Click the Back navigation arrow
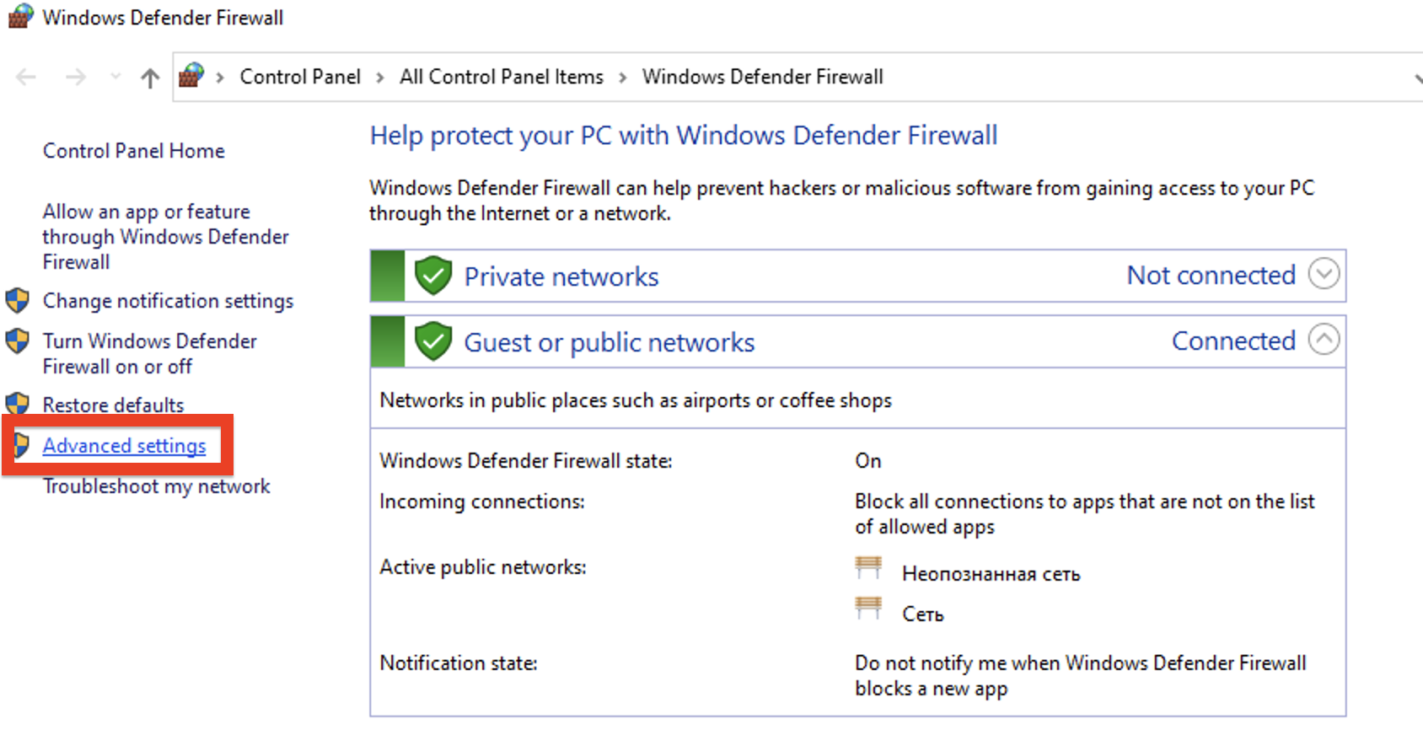1423x735 pixels. pos(26,78)
